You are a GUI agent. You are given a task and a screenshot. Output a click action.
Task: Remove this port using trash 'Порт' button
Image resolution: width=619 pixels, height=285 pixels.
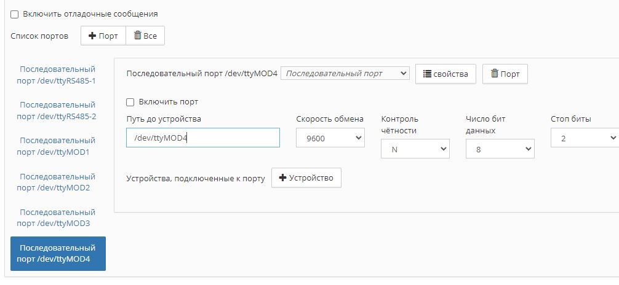[x=505, y=74]
